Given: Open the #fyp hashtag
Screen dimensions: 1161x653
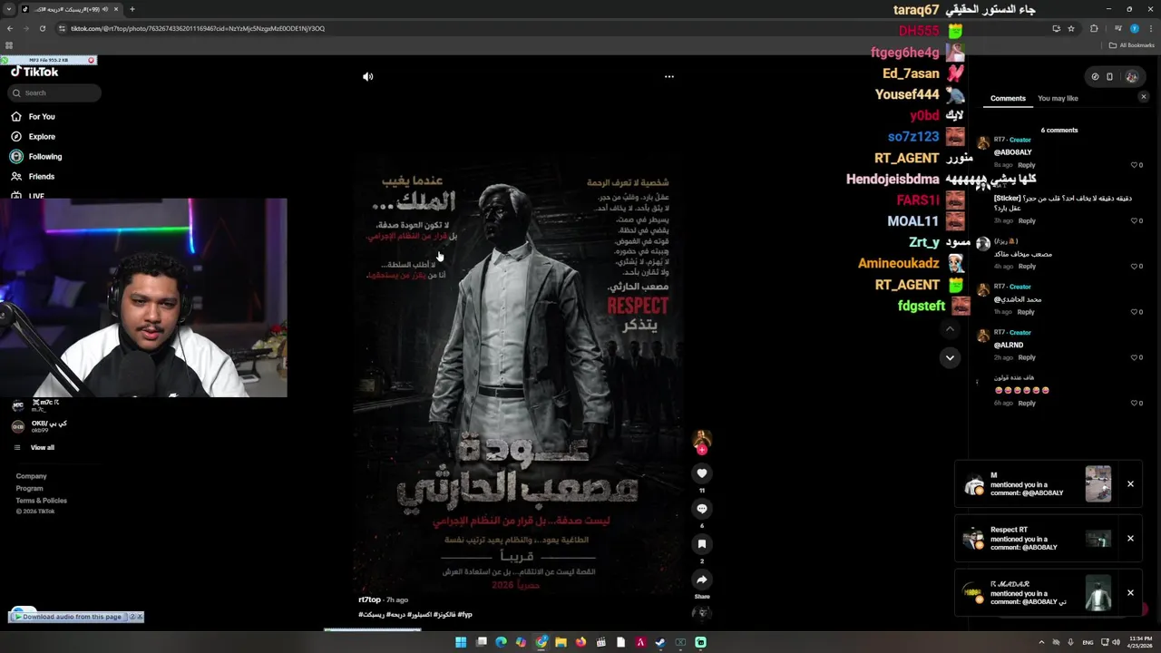Looking at the screenshot, I should pyautogui.click(x=464, y=614).
